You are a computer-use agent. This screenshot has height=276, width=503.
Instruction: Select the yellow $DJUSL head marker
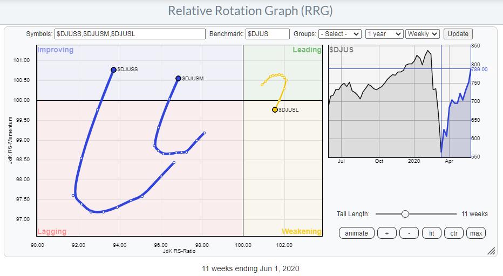point(275,110)
